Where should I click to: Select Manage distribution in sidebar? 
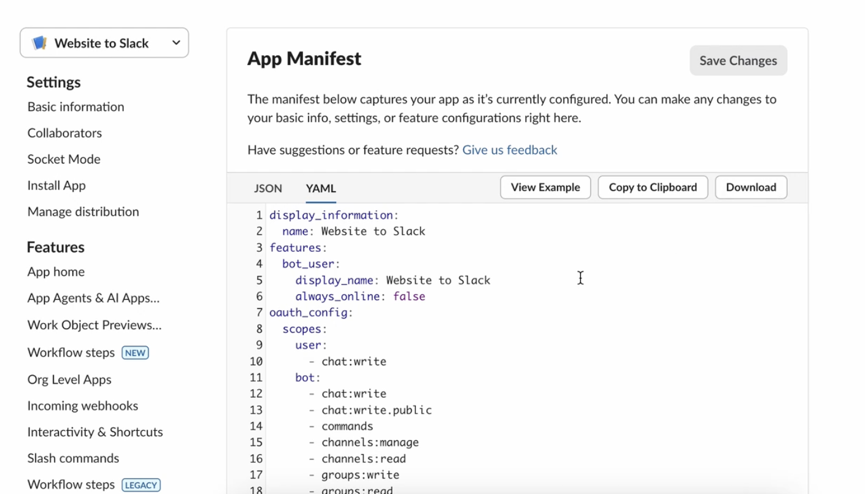83,212
